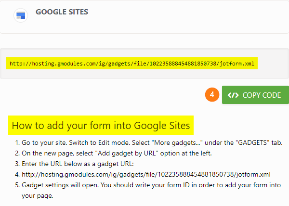Select the GOOGLE SITES header title
The image size is (289, 206).
[62, 12]
